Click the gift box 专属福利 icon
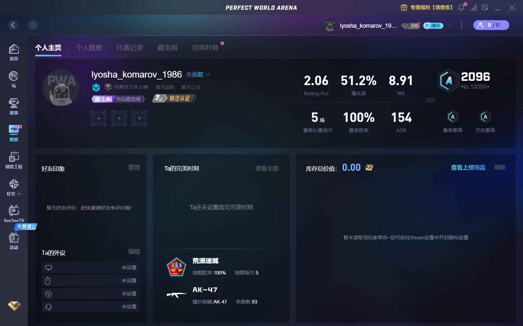 point(404,7)
